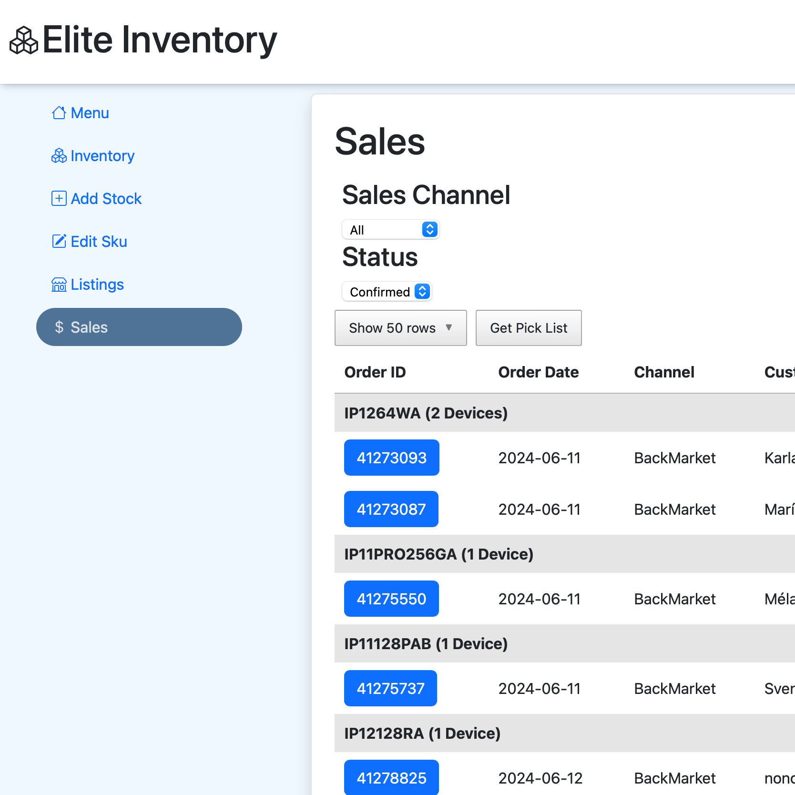Click the pencil icon beside Edit Sku
The height and width of the screenshot is (795, 795).
pyautogui.click(x=59, y=241)
